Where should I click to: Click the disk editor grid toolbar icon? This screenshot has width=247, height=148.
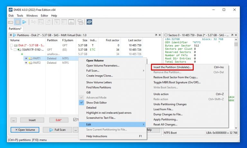tap(71, 22)
